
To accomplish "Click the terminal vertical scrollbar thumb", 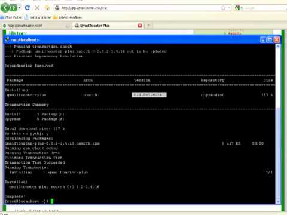I will [278, 153].
